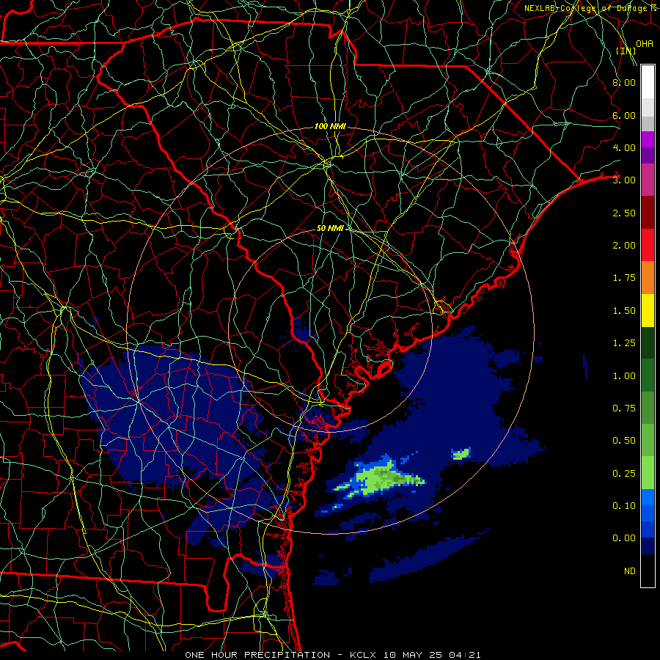Click the [IN] units label
This screenshot has width=660, height=660.
(626, 51)
